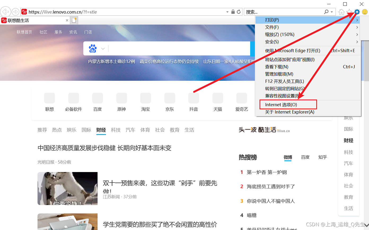Open the 天猫 shortcut icon
369x230 pixels.
[x=218, y=98]
